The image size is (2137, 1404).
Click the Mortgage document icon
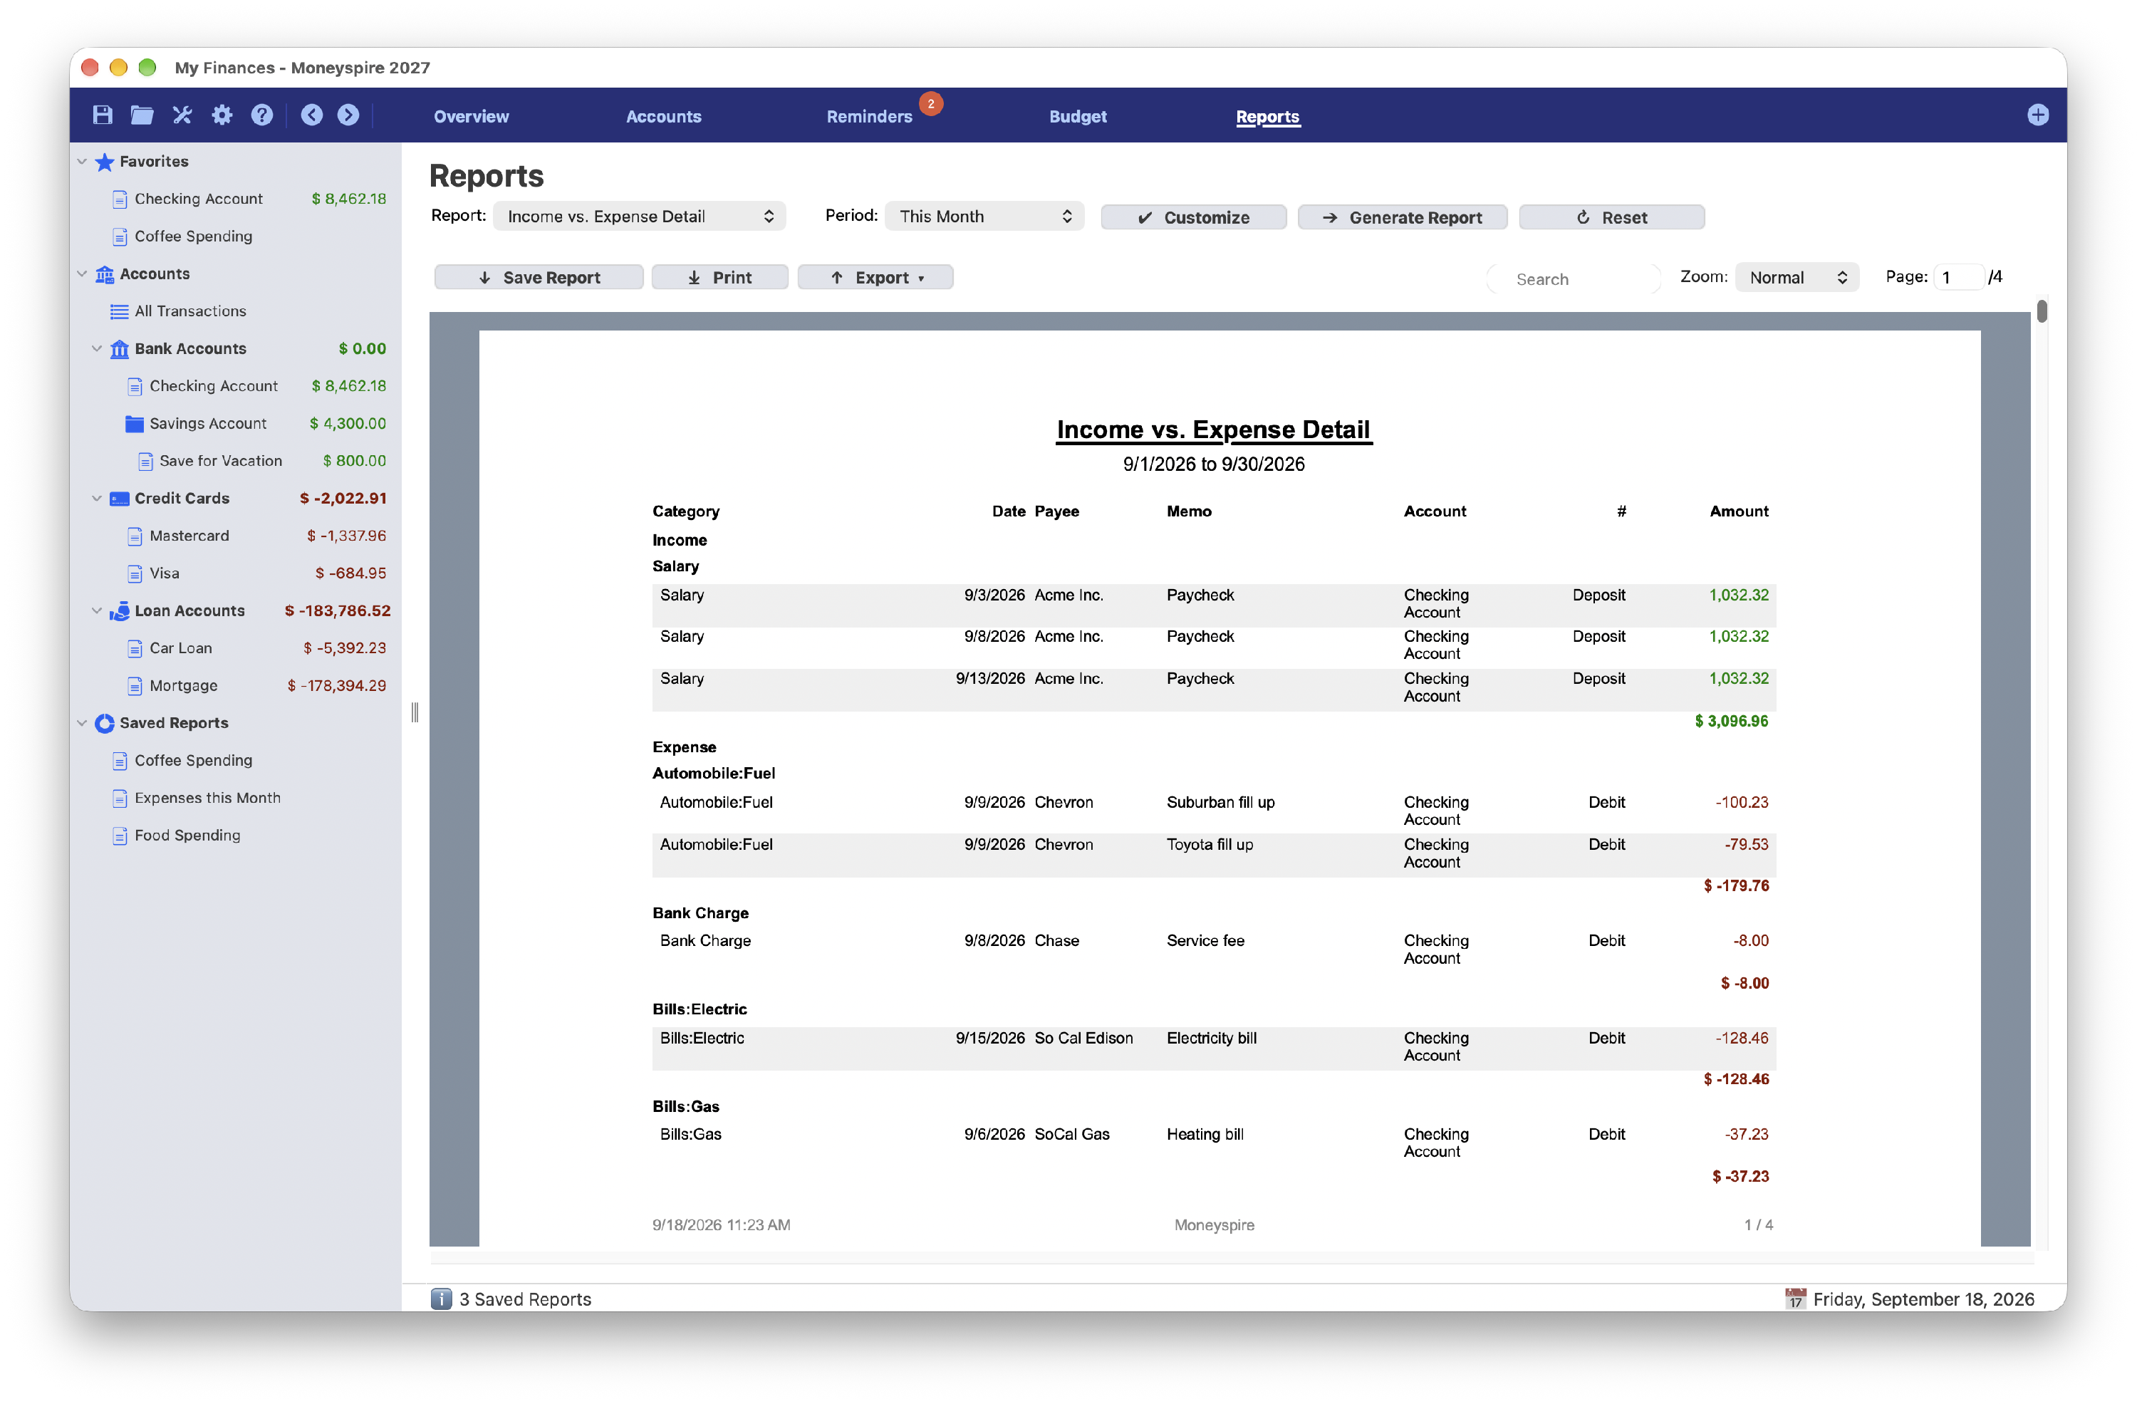pos(135,686)
